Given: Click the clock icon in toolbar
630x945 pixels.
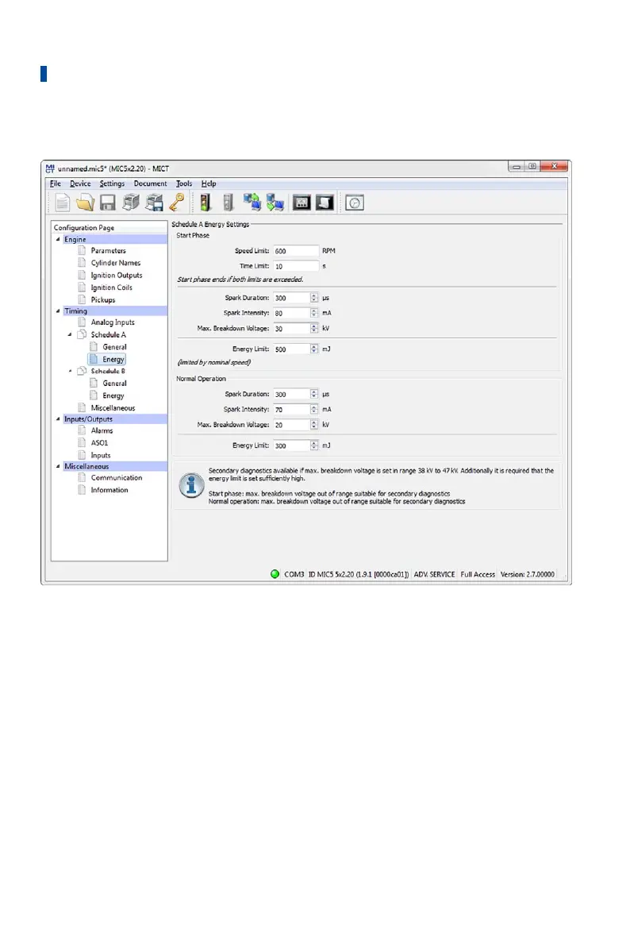Looking at the screenshot, I should [x=355, y=202].
